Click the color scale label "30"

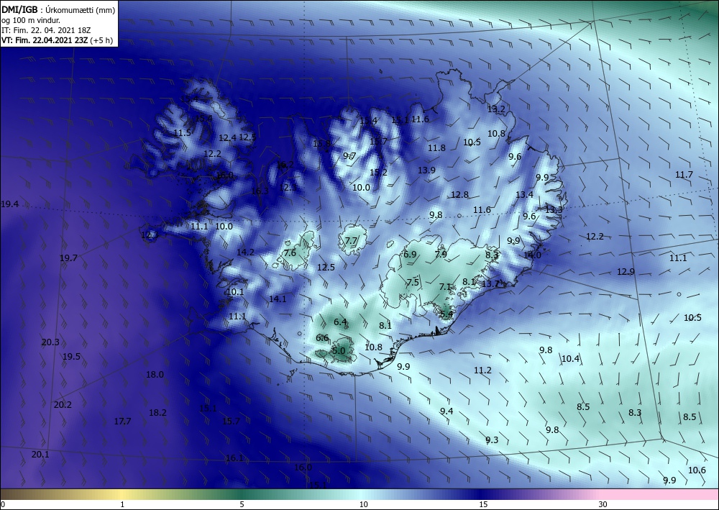(x=603, y=505)
